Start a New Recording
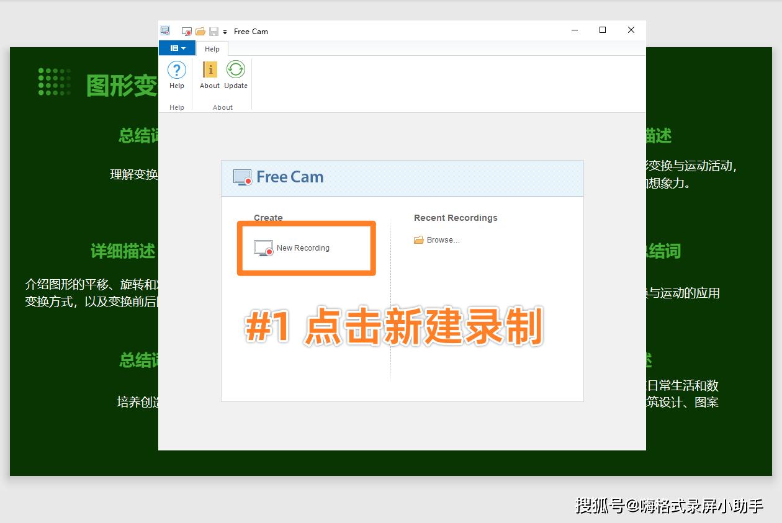This screenshot has width=782, height=523. [x=292, y=248]
